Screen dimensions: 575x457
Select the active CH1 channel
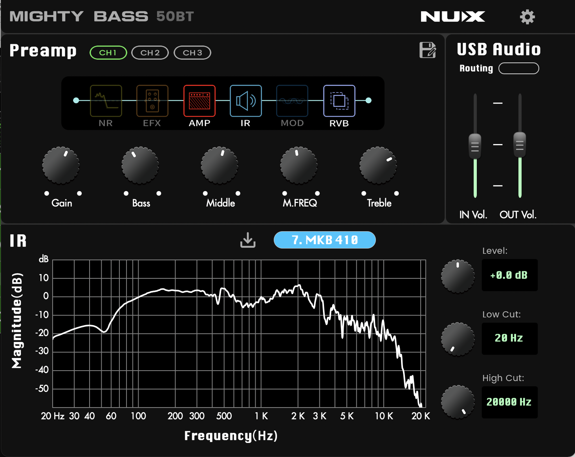click(x=108, y=53)
